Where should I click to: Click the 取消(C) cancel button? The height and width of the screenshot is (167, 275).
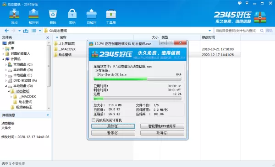tap(162, 133)
